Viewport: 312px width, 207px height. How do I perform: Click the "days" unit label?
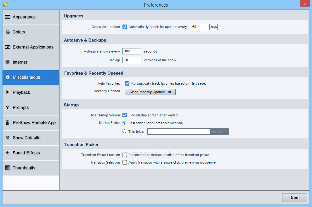213,27
